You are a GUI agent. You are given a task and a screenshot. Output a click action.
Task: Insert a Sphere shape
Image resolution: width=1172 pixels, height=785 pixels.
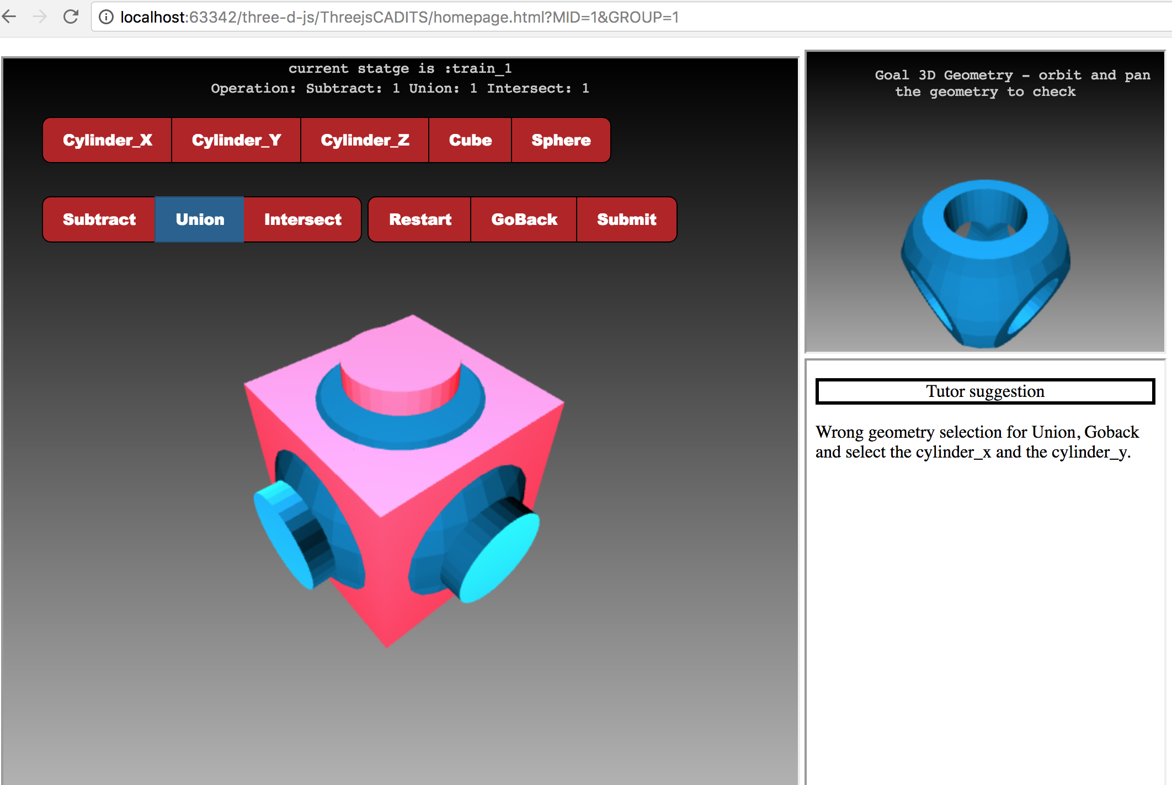561,140
